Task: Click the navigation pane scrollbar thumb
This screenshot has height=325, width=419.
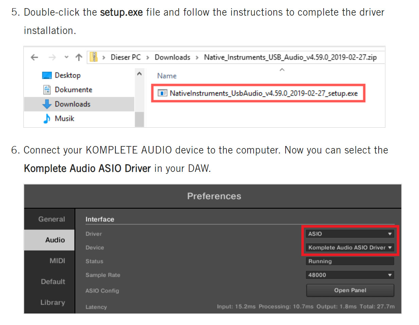Action: [x=139, y=119]
